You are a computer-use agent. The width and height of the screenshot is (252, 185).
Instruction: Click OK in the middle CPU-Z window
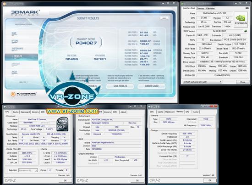137,180
